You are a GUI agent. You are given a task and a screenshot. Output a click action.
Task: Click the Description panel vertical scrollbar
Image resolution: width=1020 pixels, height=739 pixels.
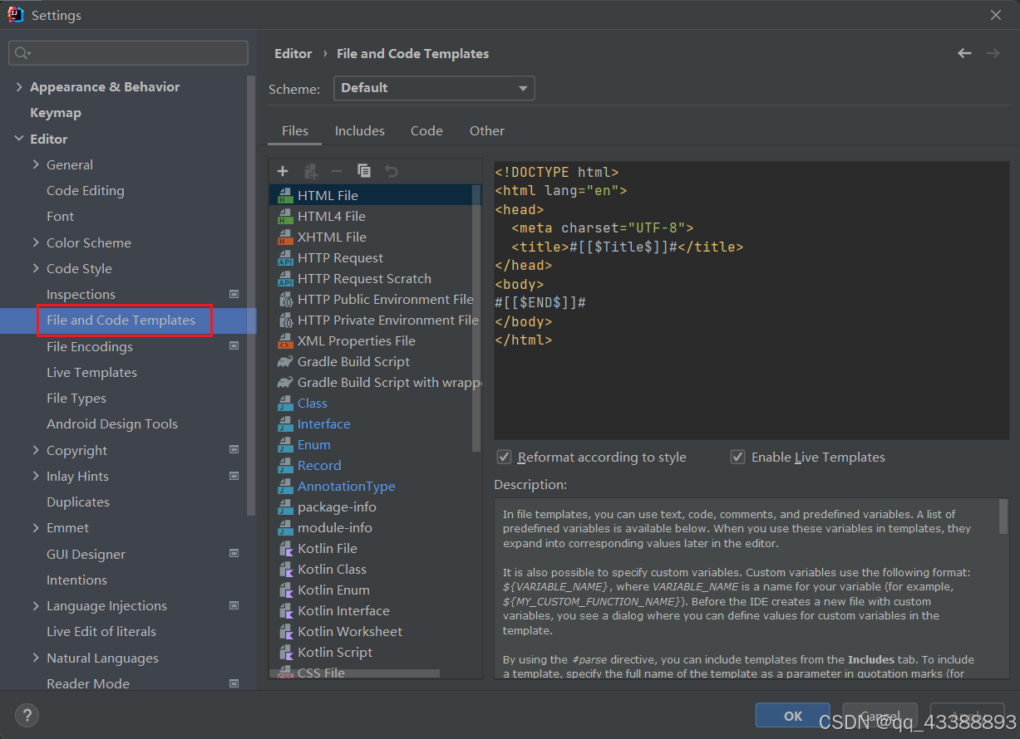point(1003,516)
